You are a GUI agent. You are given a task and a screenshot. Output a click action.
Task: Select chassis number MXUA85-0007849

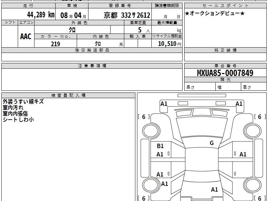(x=225, y=73)
